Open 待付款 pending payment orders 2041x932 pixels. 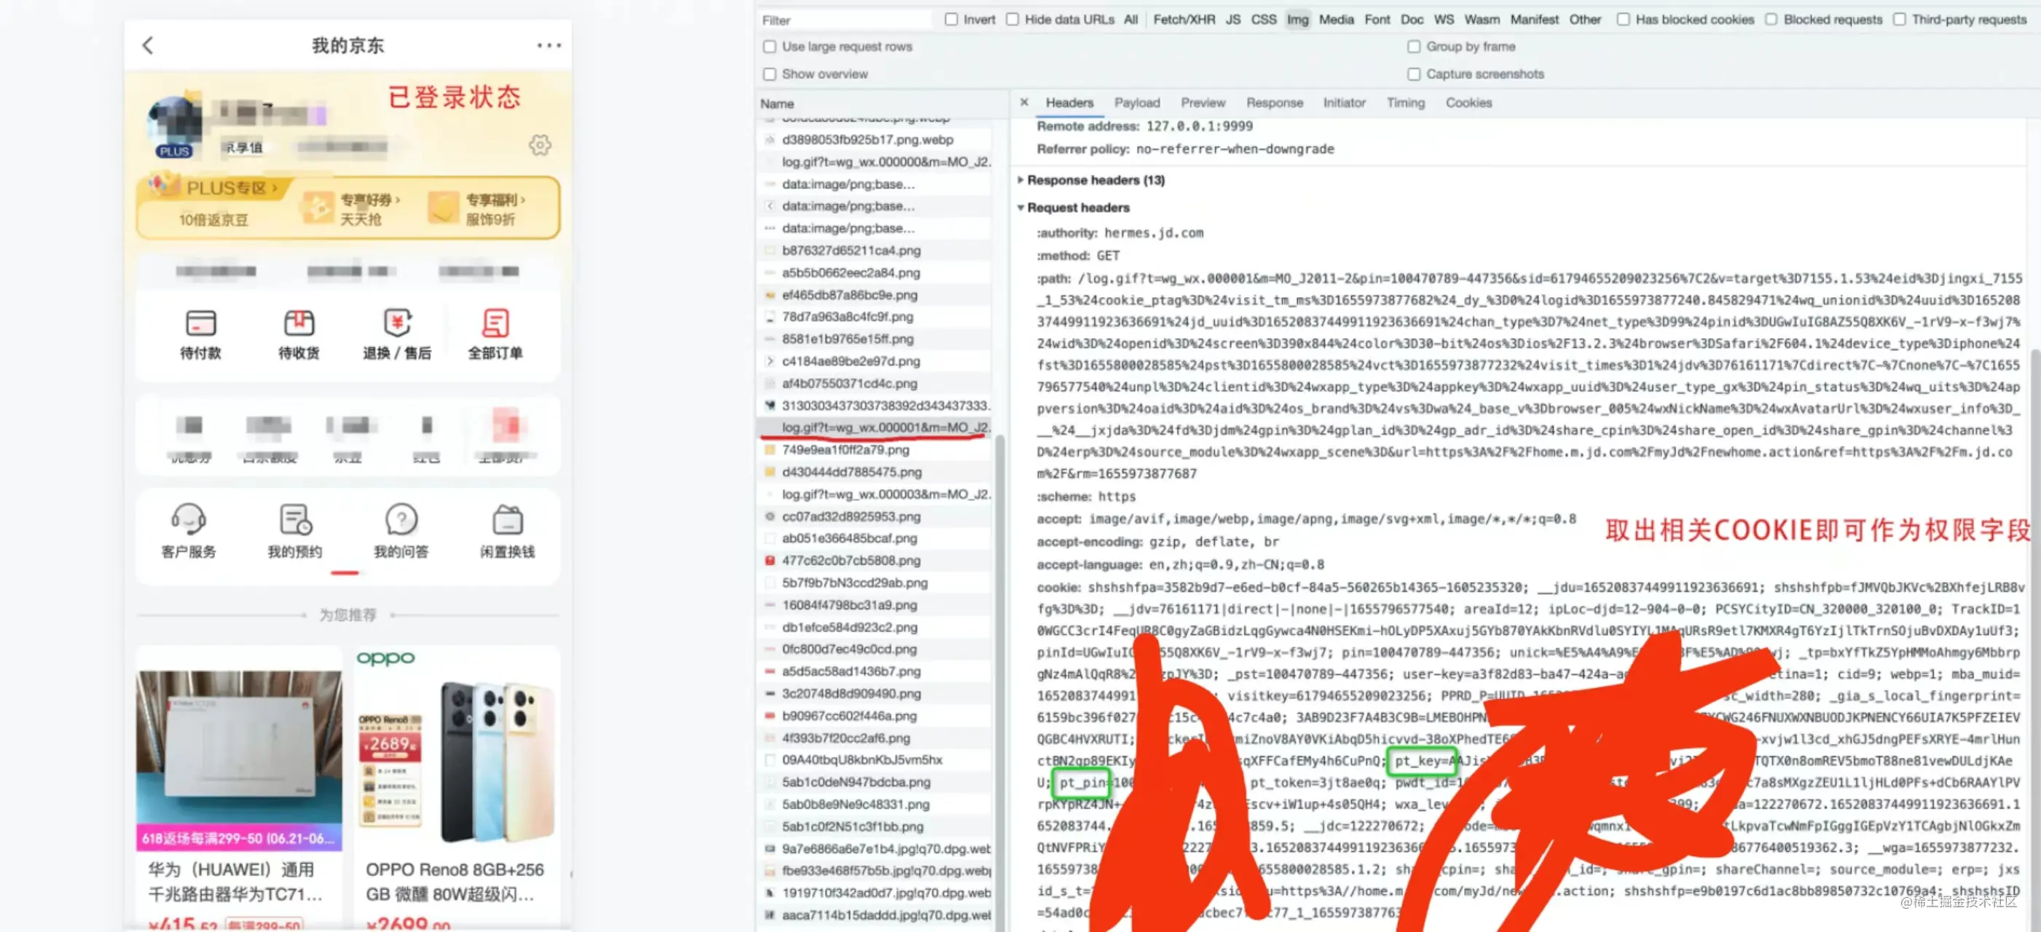click(200, 335)
